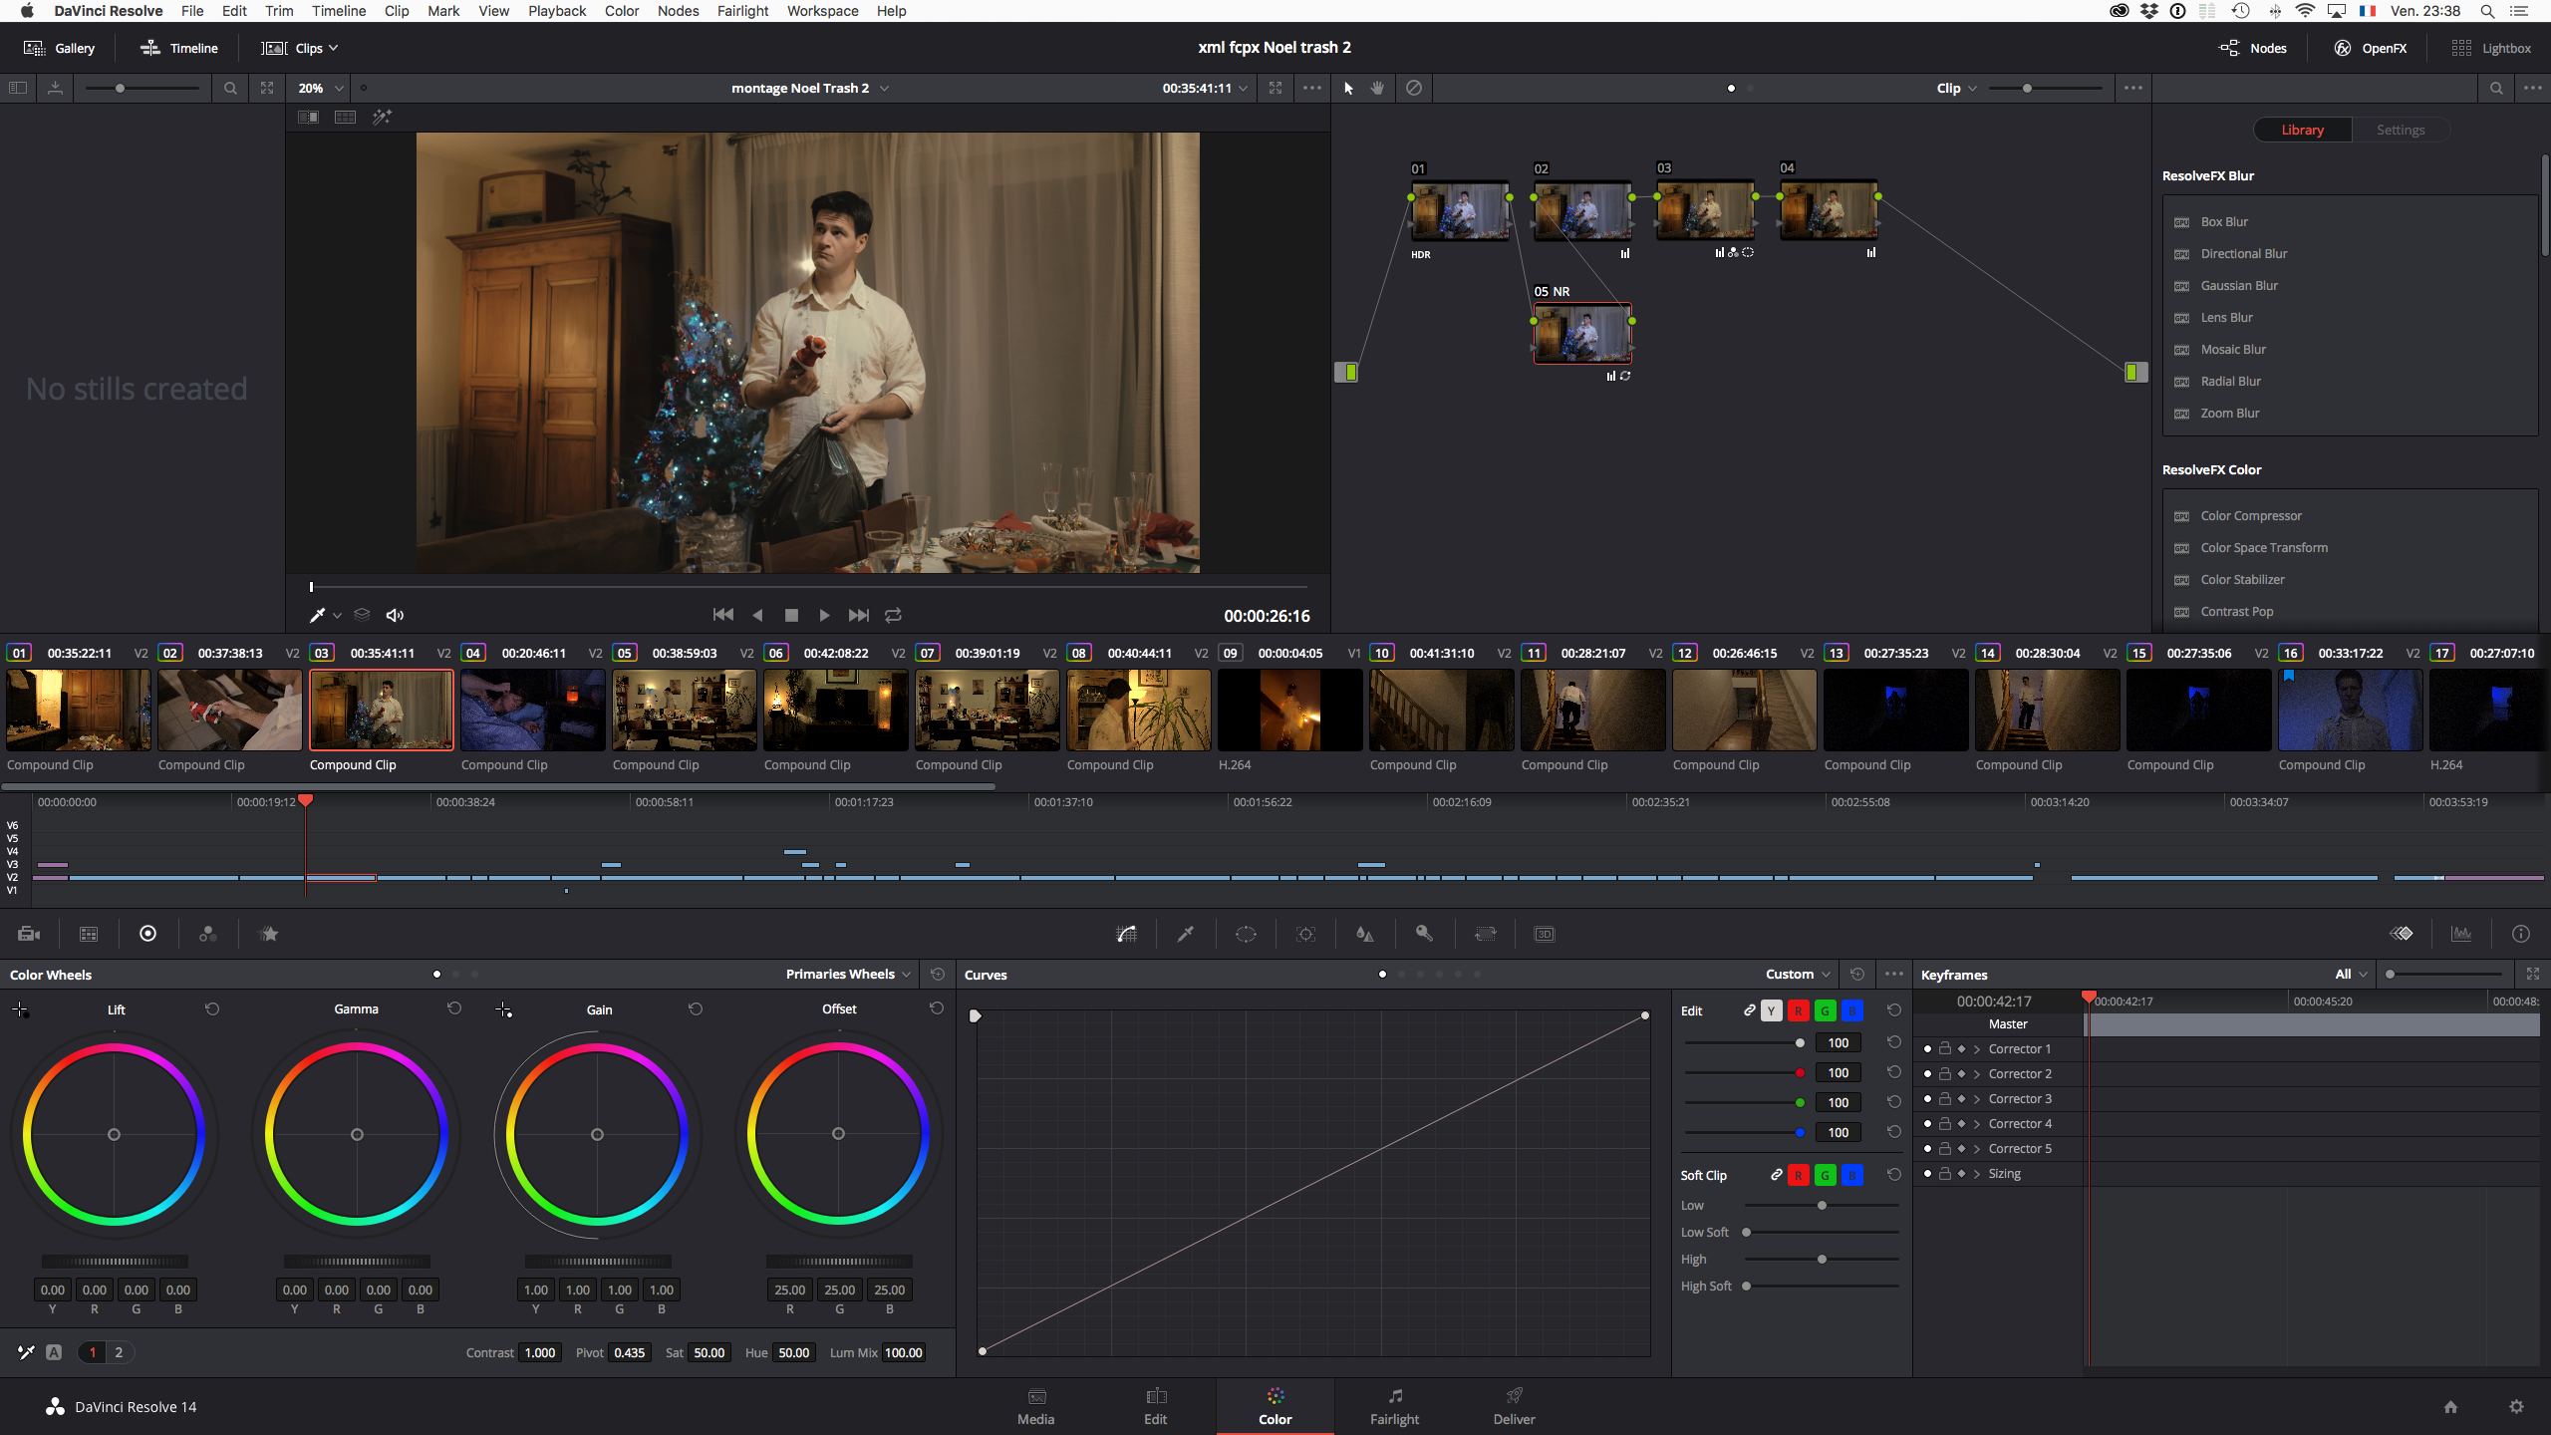2551x1435 pixels.
Task: Click the bypass grades icon
Action: pyautogui.click(x=1414, y=88)
